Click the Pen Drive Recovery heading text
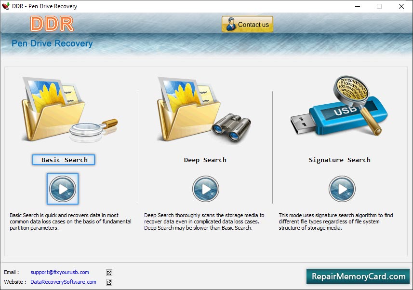 52,43
